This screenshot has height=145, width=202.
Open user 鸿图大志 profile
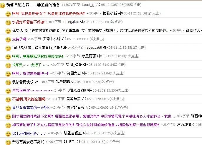tap(74, 74)
